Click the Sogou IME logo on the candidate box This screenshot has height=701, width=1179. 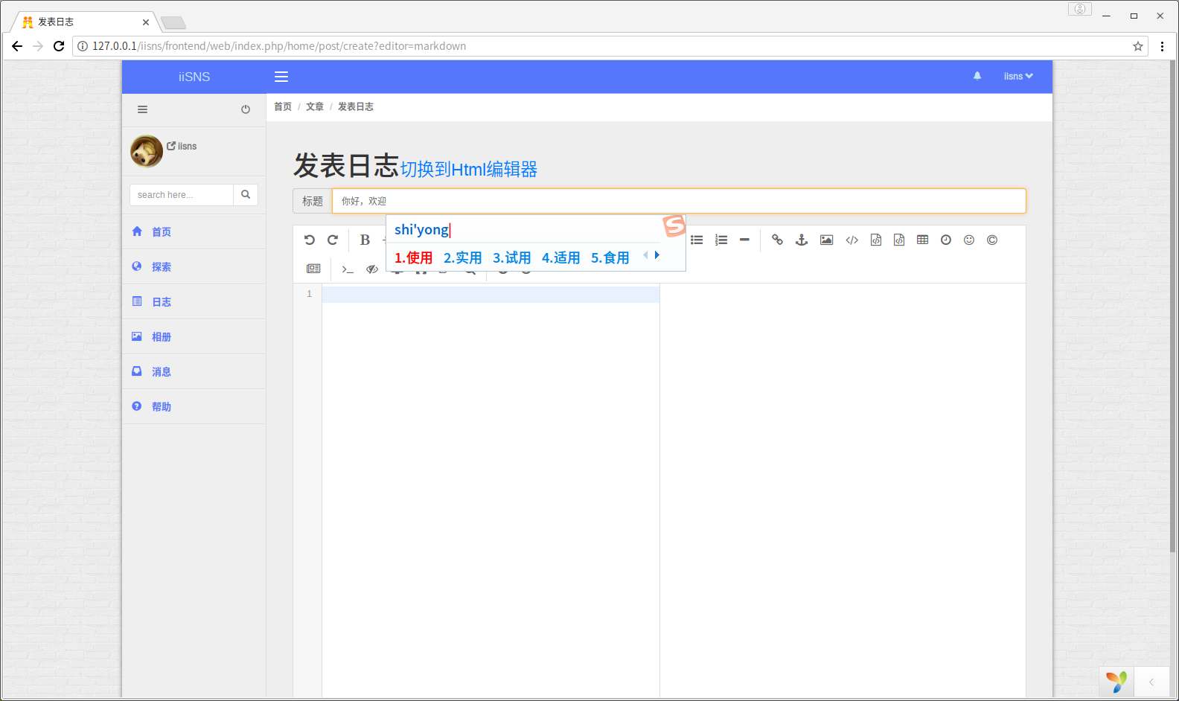(x=674, y=225)
